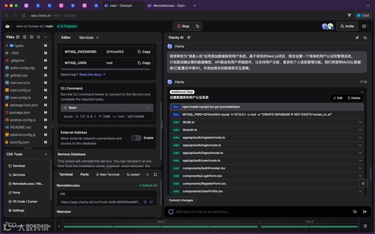Restart the terminal
375x234 pixels.
click(x=133, y=174)
